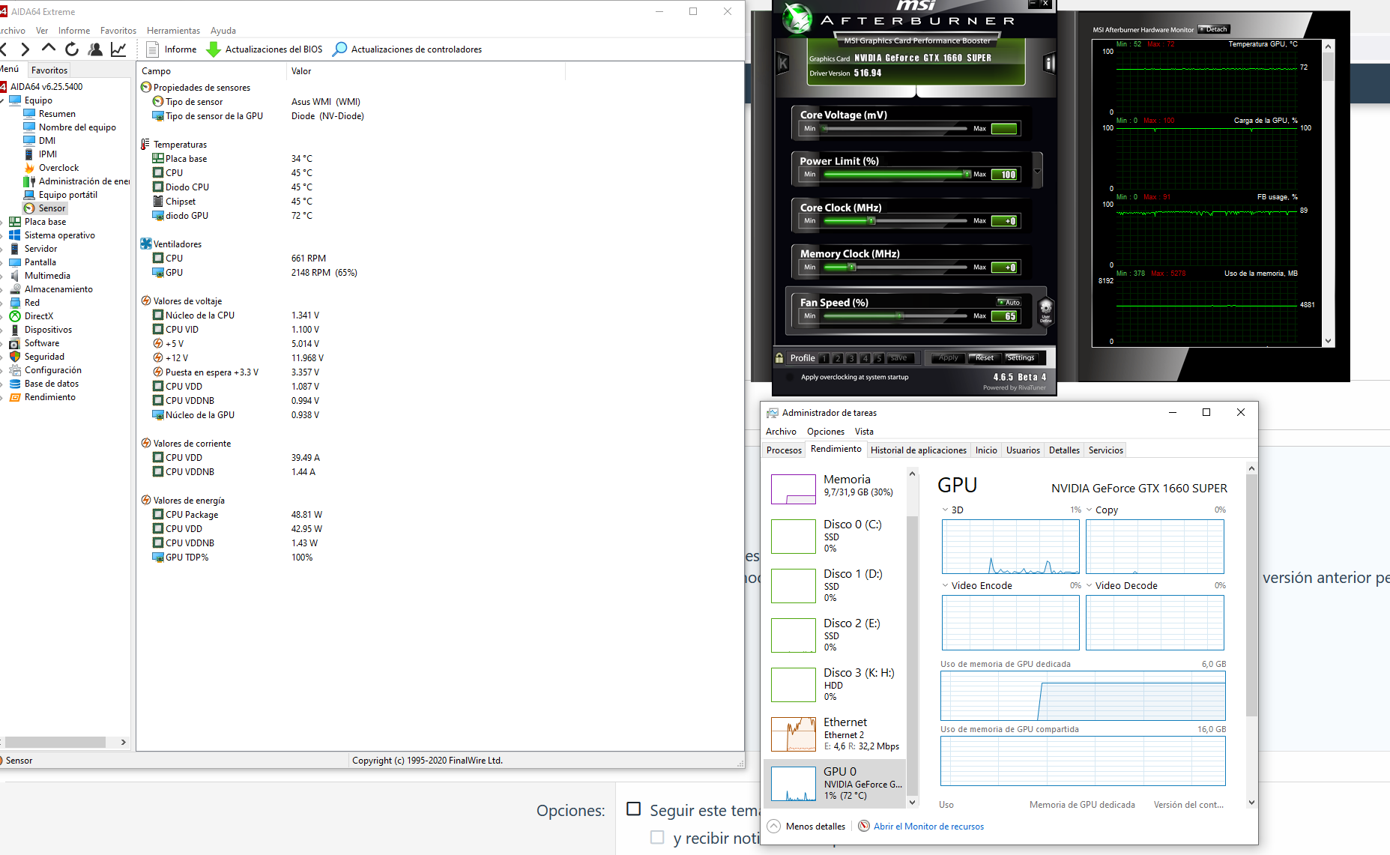Click the Afterburner Save button
The height and width of the screenshot is (855, 1390).
900,358
